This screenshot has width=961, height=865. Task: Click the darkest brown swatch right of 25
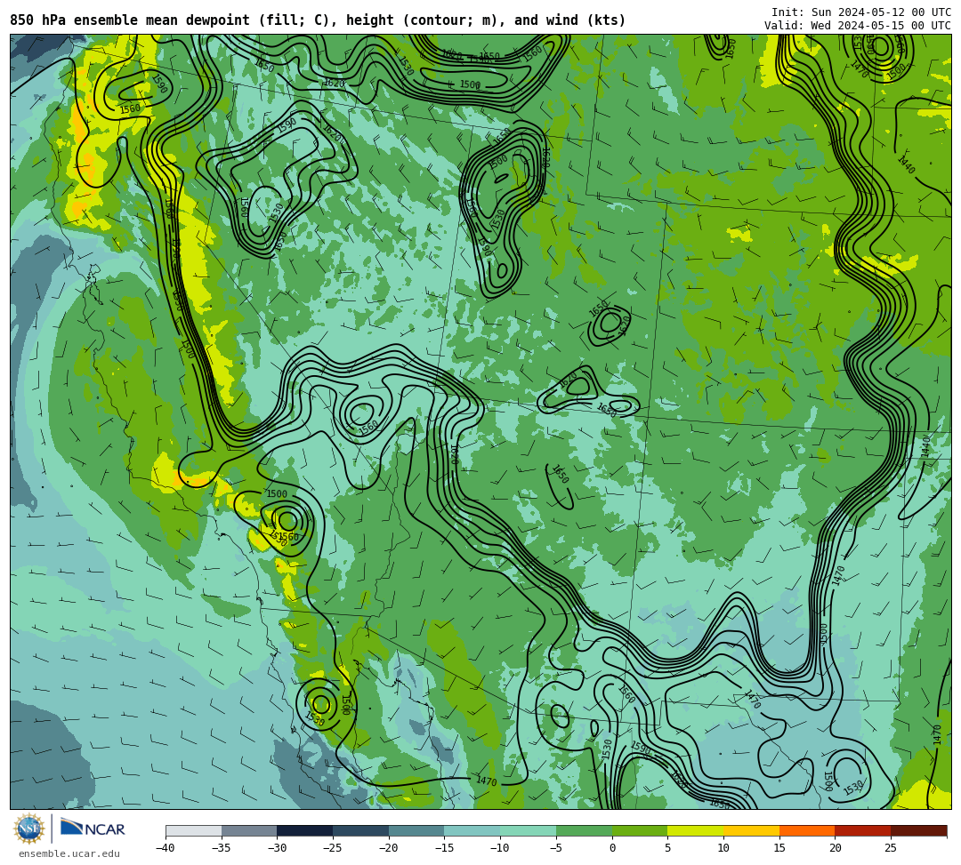[918, 830]
